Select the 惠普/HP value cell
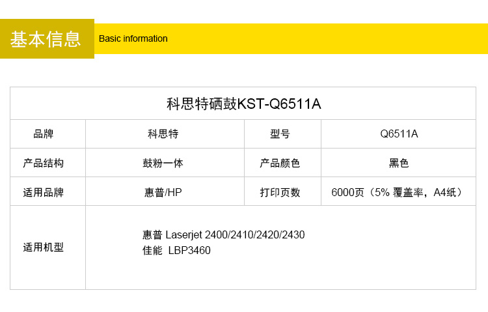Screen dimensions: 488x312 [163, 192]
